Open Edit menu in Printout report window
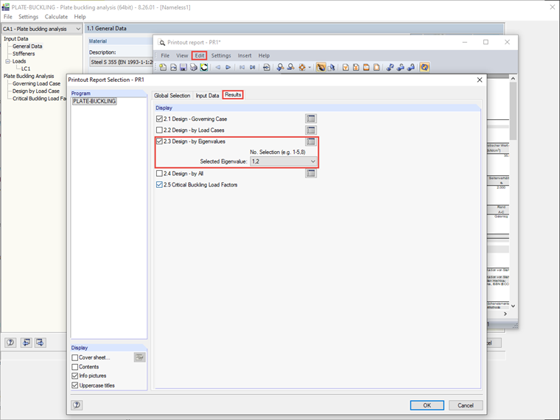Screen dimensions: 560x420 click(x=199, y=55)
